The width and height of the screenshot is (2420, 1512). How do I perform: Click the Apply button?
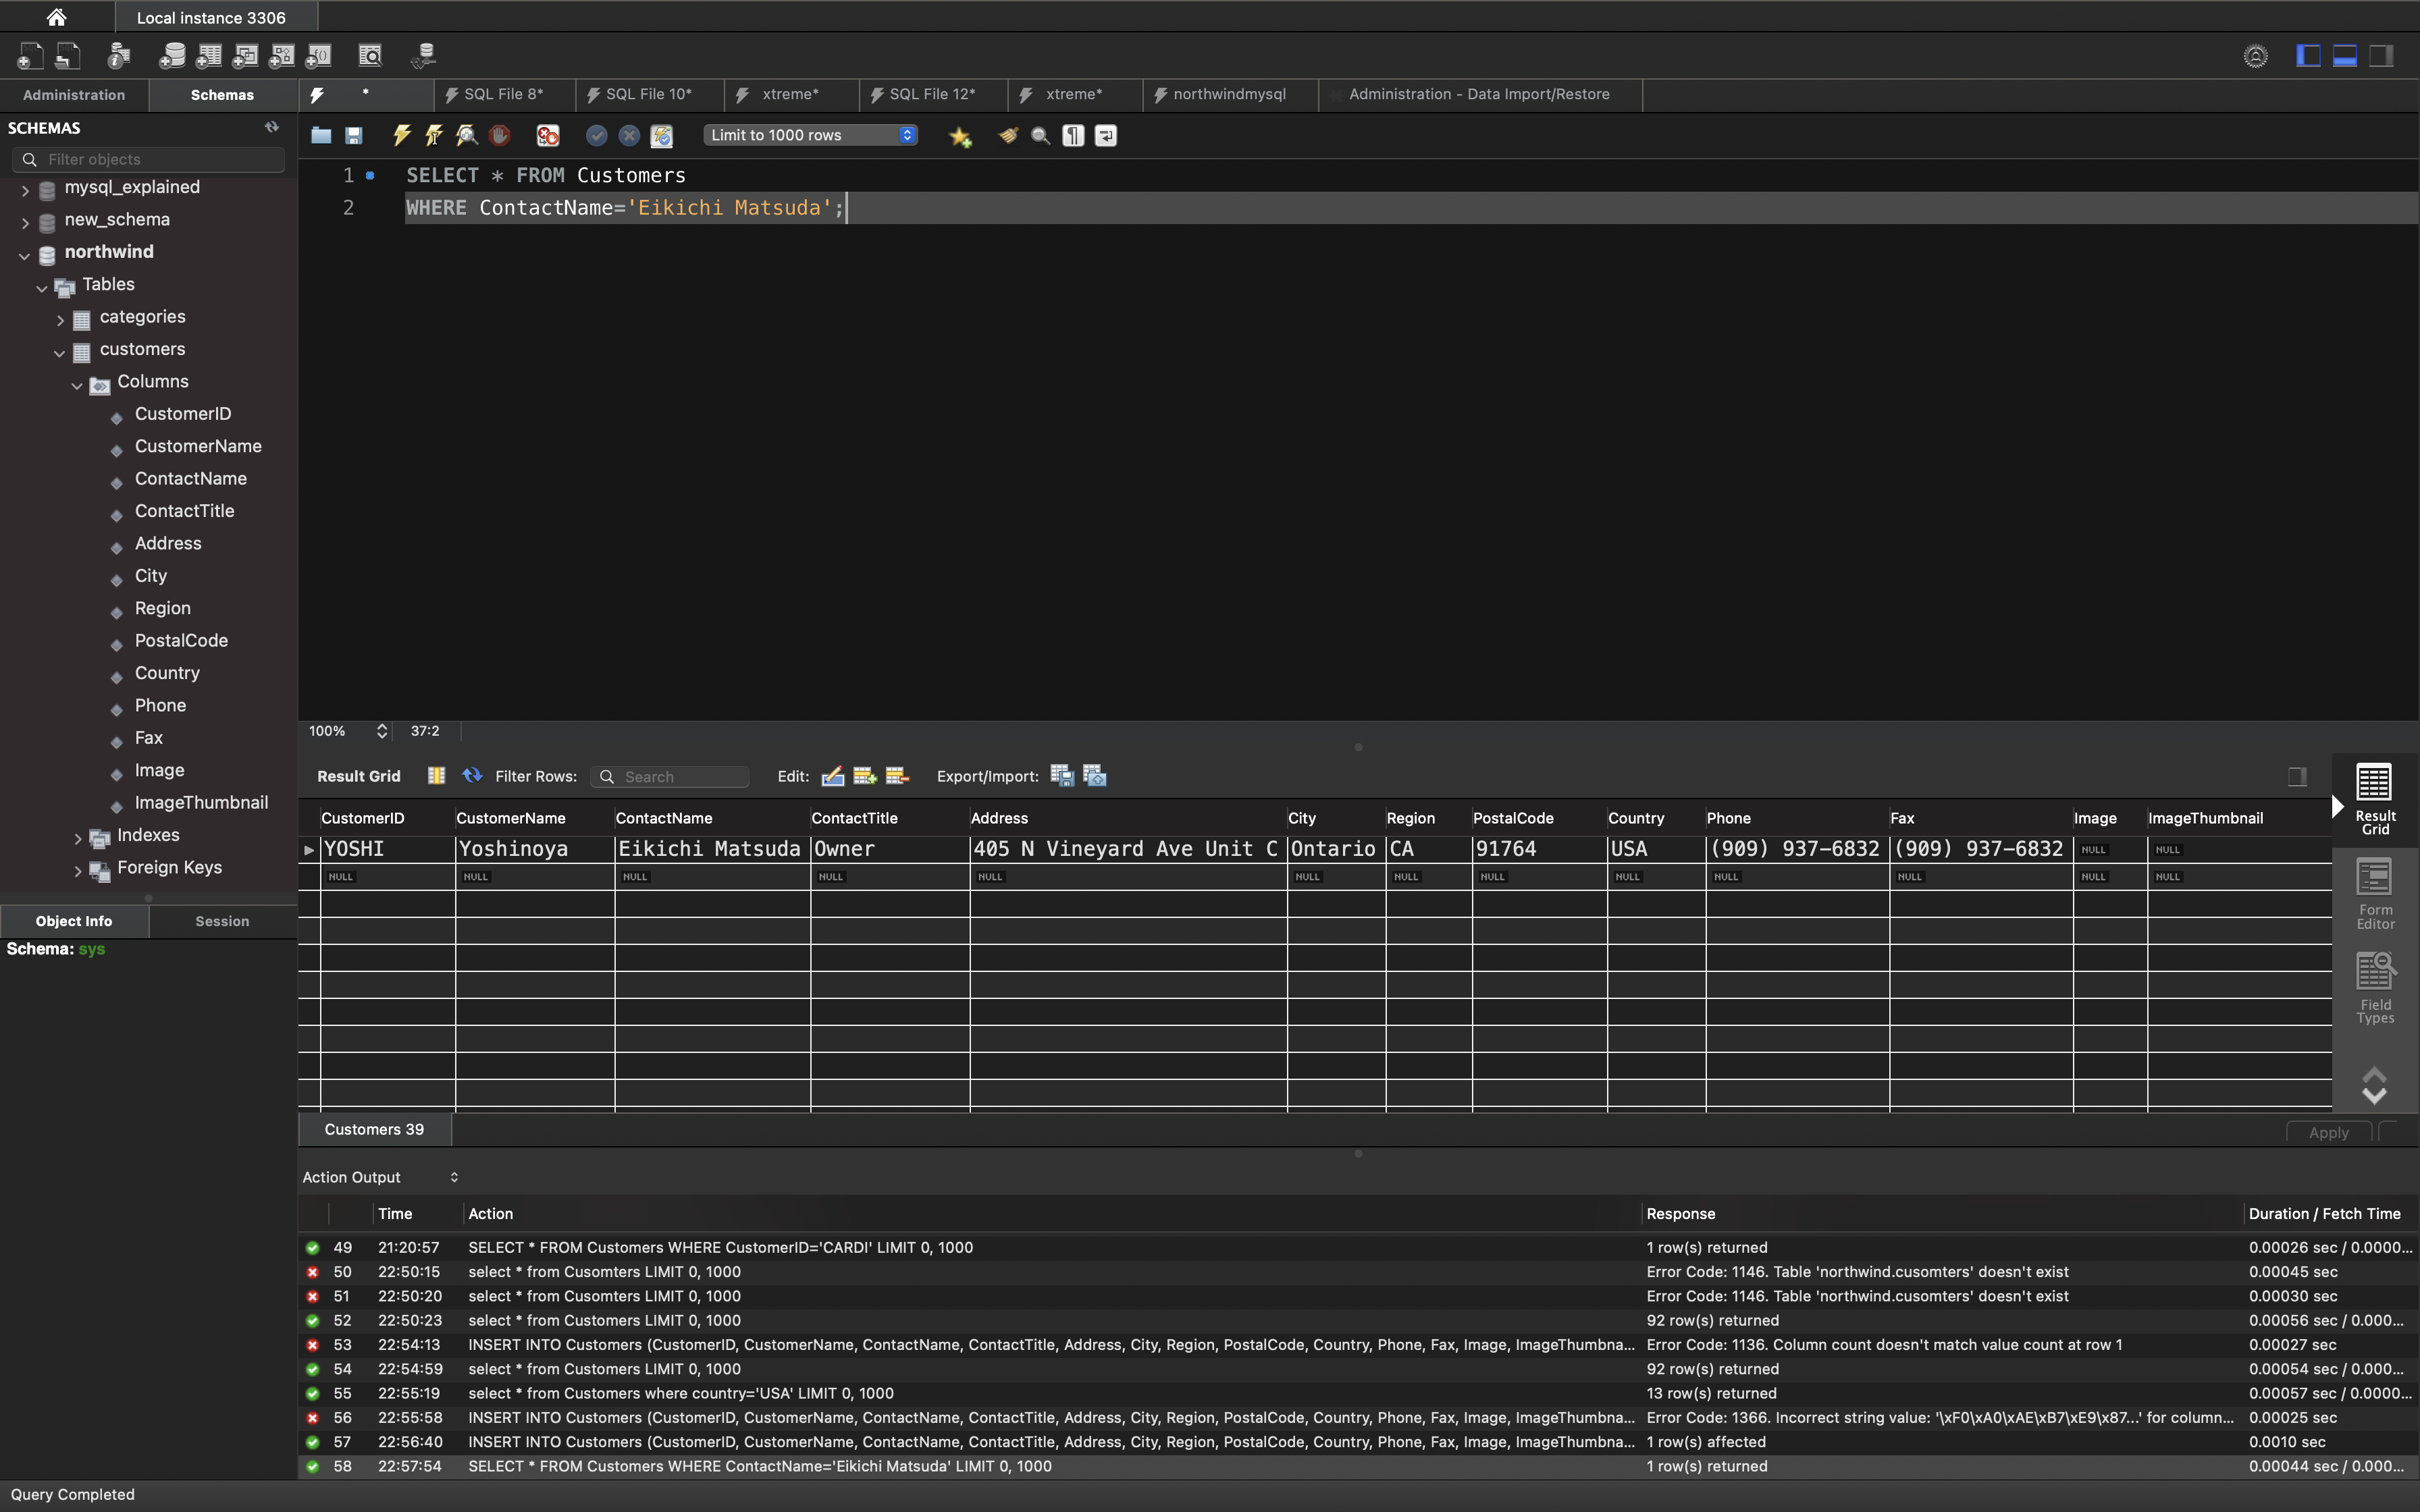(x=2328, y=1132)
